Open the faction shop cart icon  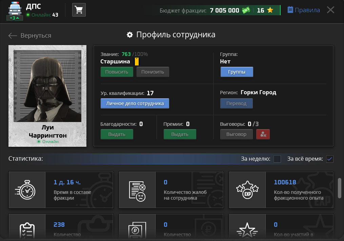pos(79,10)
